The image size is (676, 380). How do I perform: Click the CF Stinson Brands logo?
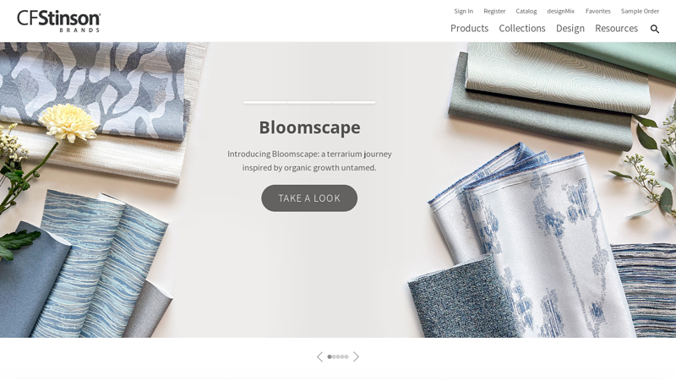pos(58,21)
